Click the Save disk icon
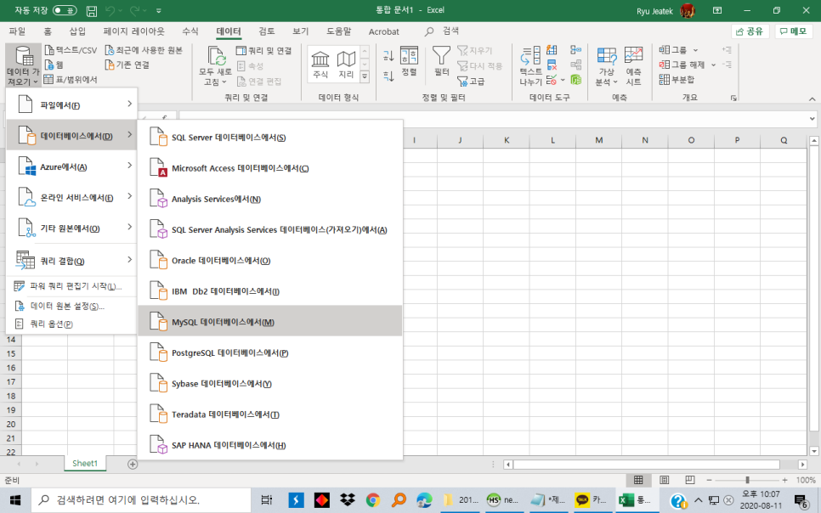Viewport: 821px width, 513px height. point(92,10)
